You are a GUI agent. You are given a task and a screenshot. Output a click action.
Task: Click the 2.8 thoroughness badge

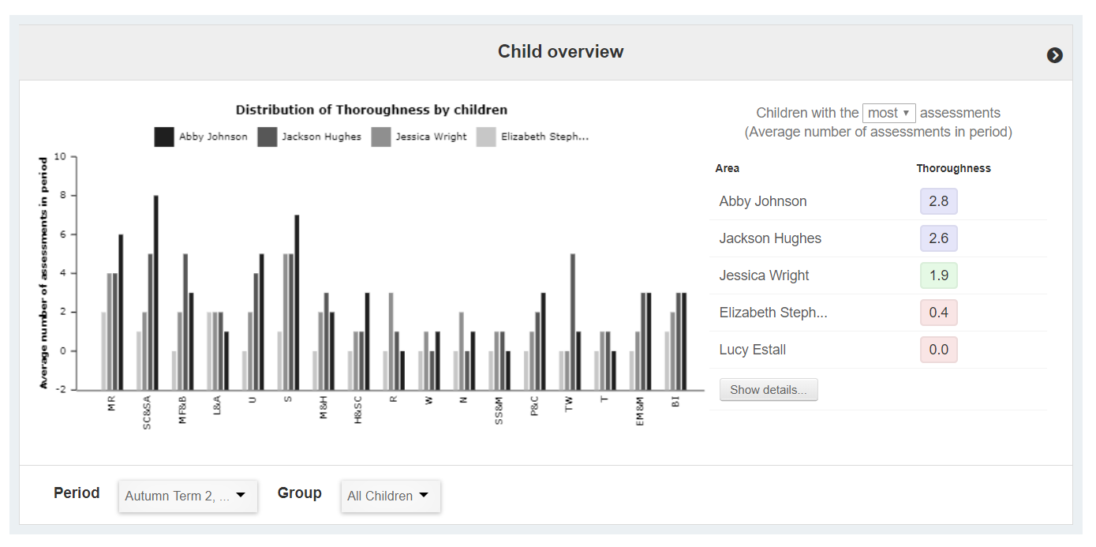tap(938, 201)
